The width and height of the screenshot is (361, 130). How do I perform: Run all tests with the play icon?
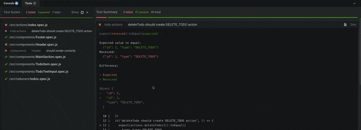[x=88, y=12]
